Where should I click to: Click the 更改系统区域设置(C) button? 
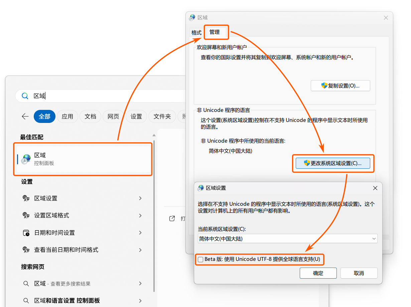pos(333,163)
